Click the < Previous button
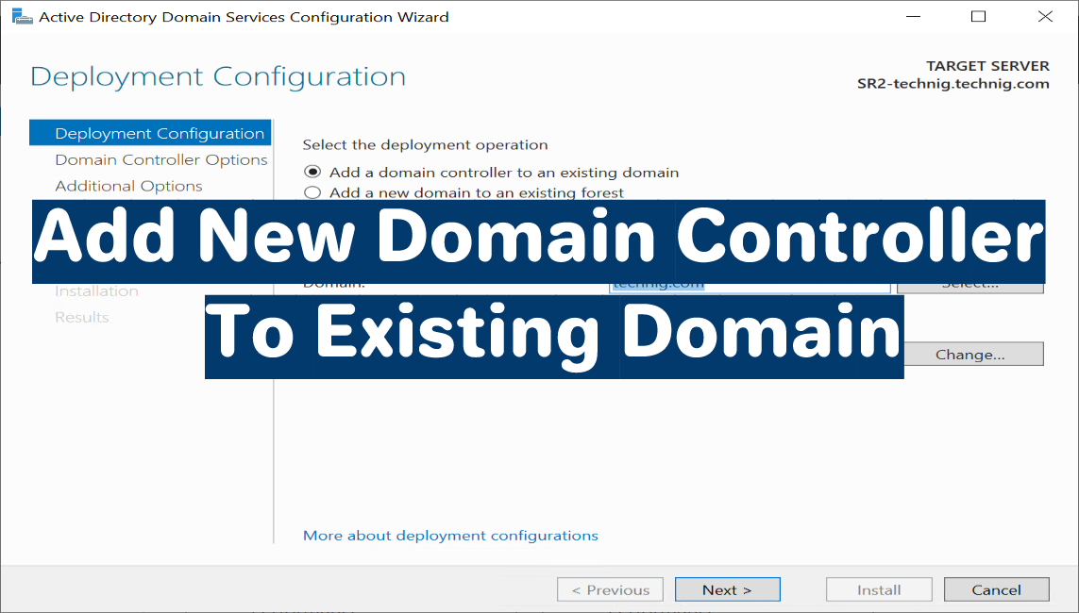 [x=611, y=589]
